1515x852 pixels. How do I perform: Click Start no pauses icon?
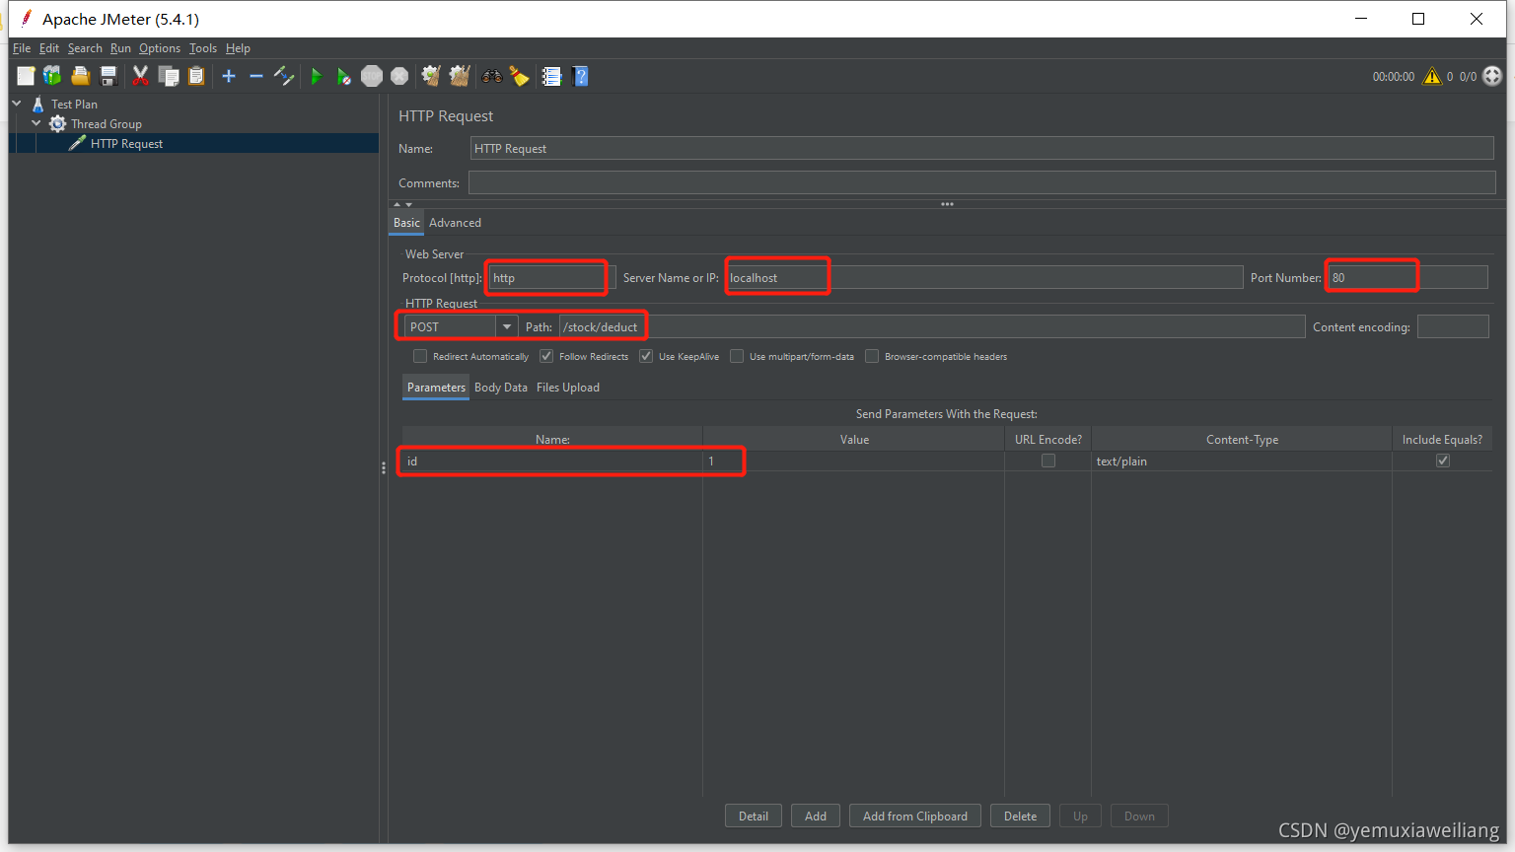(343, 76)
